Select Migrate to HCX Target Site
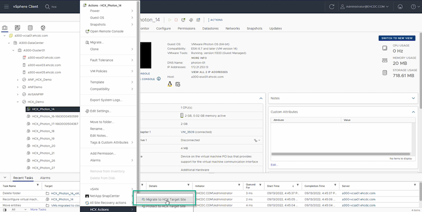The width and height of the screenshot is (422, 212). click(163, 199)
